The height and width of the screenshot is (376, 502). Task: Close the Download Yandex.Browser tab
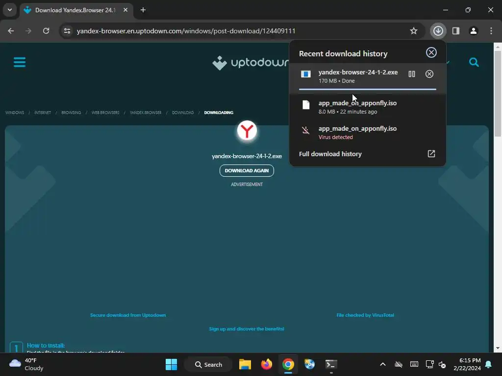coord(125,10)
